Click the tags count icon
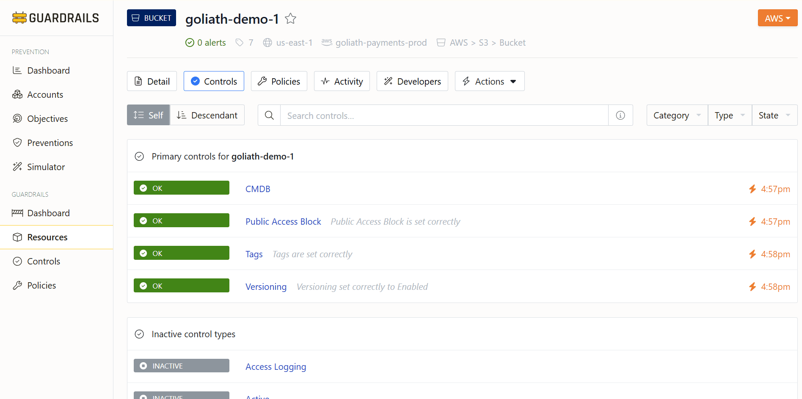802x399 pixels. (x=240, y=43)
